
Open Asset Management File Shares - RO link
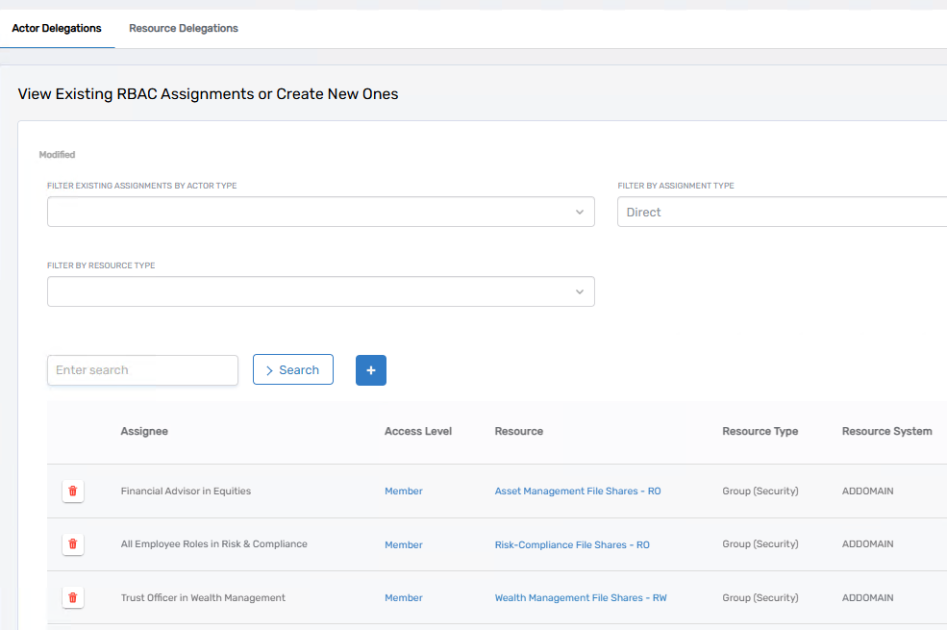coord(578,491)
